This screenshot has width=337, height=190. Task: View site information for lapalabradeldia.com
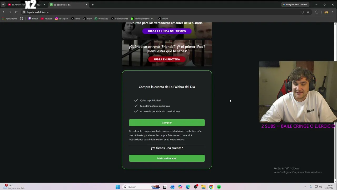(x=24, y=12)
